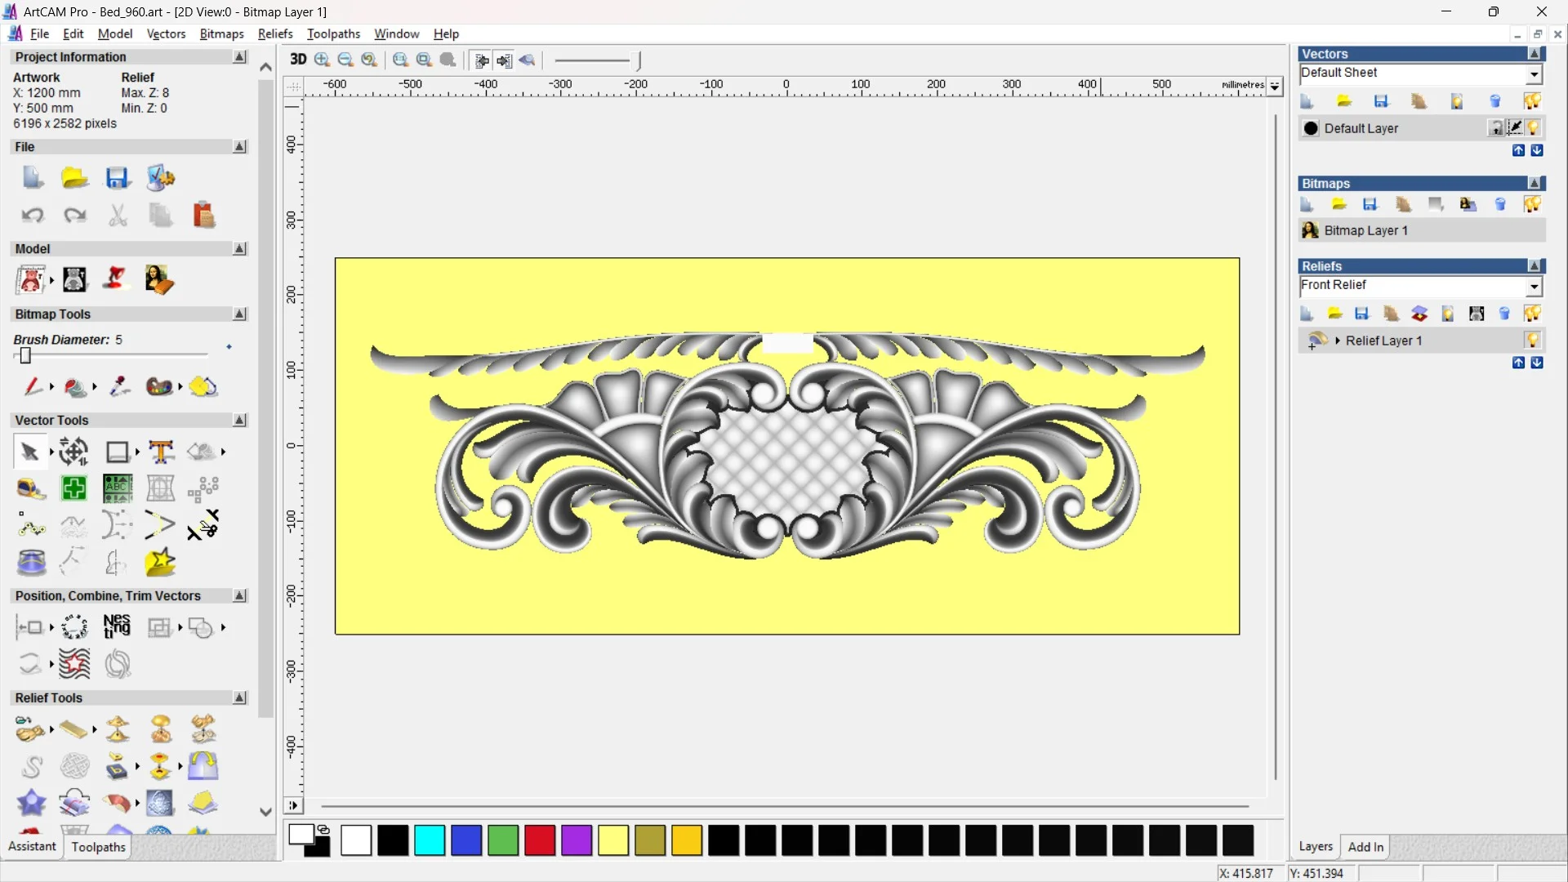Click the Paste clipboard icon
Image resolution: width=1568 pixels, height=882 pixels.
[203, 216]
